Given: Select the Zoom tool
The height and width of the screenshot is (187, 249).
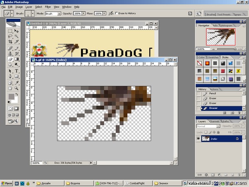Looking at the screenshot, I should (x=16, y=88).
